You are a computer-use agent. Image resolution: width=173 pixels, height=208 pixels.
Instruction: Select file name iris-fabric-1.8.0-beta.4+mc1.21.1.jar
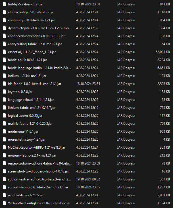[34, 84]
